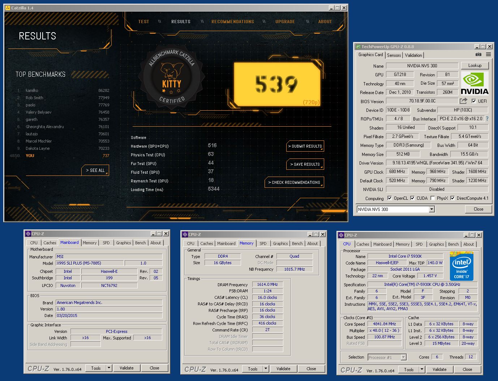Viewport: 498px width, 381px height.
Task: Open the ABOUT section in Catzilla
Action: (x=325, y=22)
